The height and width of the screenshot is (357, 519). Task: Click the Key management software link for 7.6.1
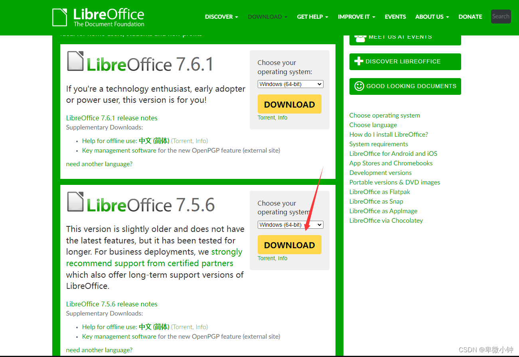(x=119, y=151)
